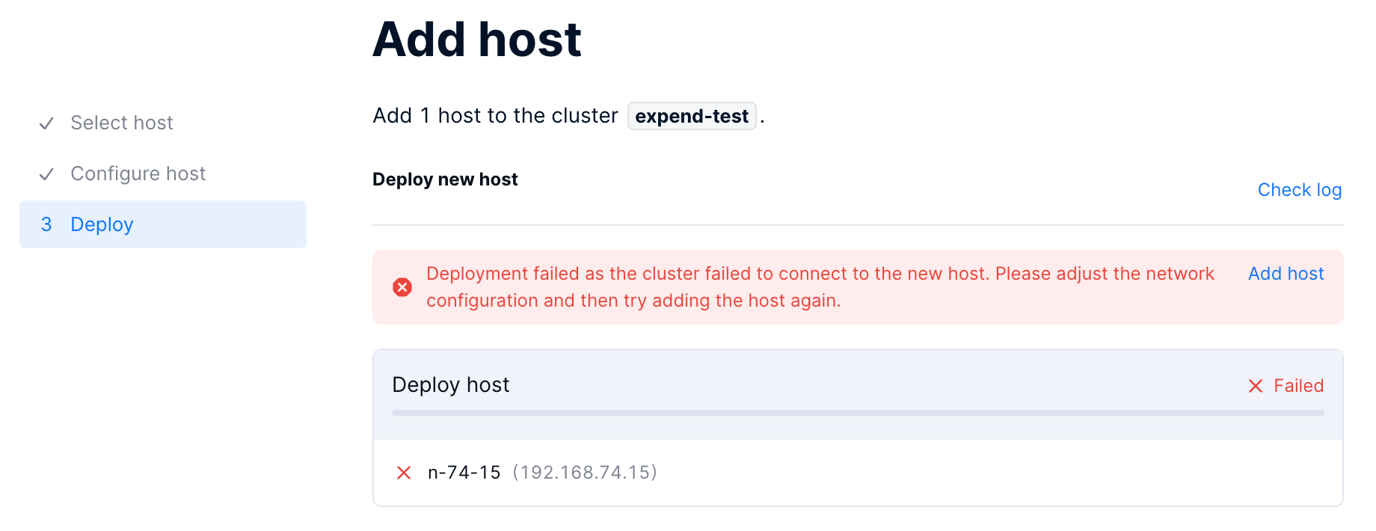Click the red error icon in the alert banner
Viewport: 1376px width, 531px height.
(x=402, y=287)
